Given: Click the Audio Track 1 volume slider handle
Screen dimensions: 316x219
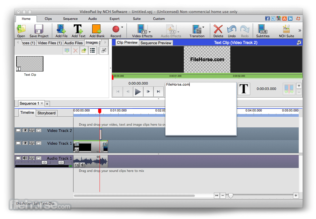Looking at the screenshot, I should pyautogui.click(x=44, y=163).
